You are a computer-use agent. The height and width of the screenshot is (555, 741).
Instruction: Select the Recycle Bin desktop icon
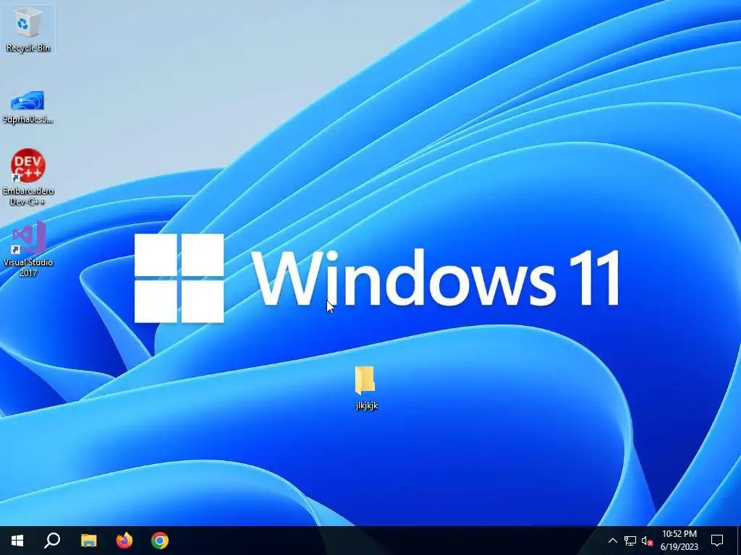click(x=28, y=29)
